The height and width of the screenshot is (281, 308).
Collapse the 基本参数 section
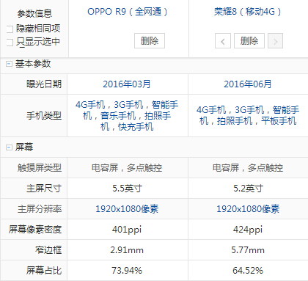pos(9,64)
